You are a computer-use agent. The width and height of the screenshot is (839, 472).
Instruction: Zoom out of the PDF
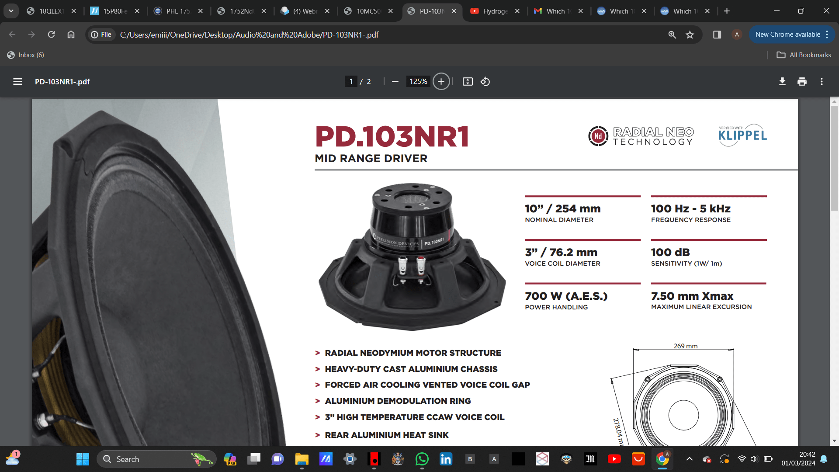395,82
